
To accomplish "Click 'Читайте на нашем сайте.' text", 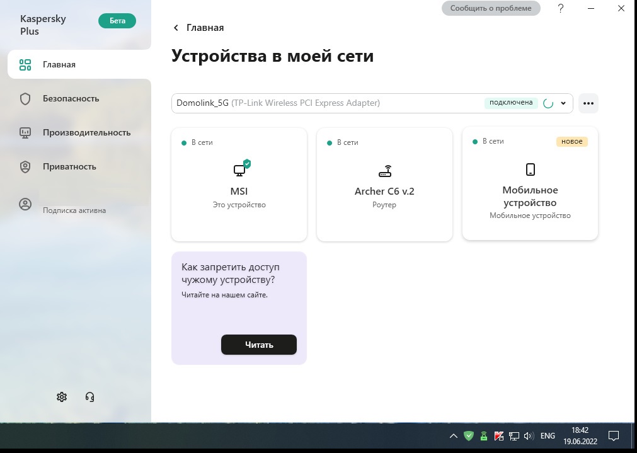I will coord(225,295).
